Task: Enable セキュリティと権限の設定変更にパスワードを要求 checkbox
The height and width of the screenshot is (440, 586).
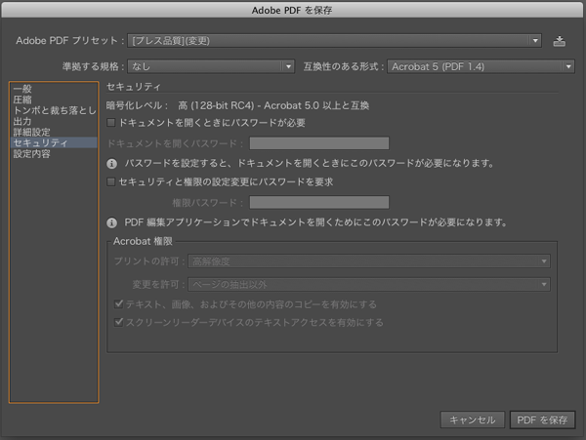Action: 111,181
